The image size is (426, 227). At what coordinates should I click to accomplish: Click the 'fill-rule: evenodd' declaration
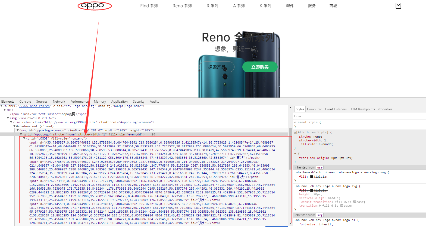[316, 144]
